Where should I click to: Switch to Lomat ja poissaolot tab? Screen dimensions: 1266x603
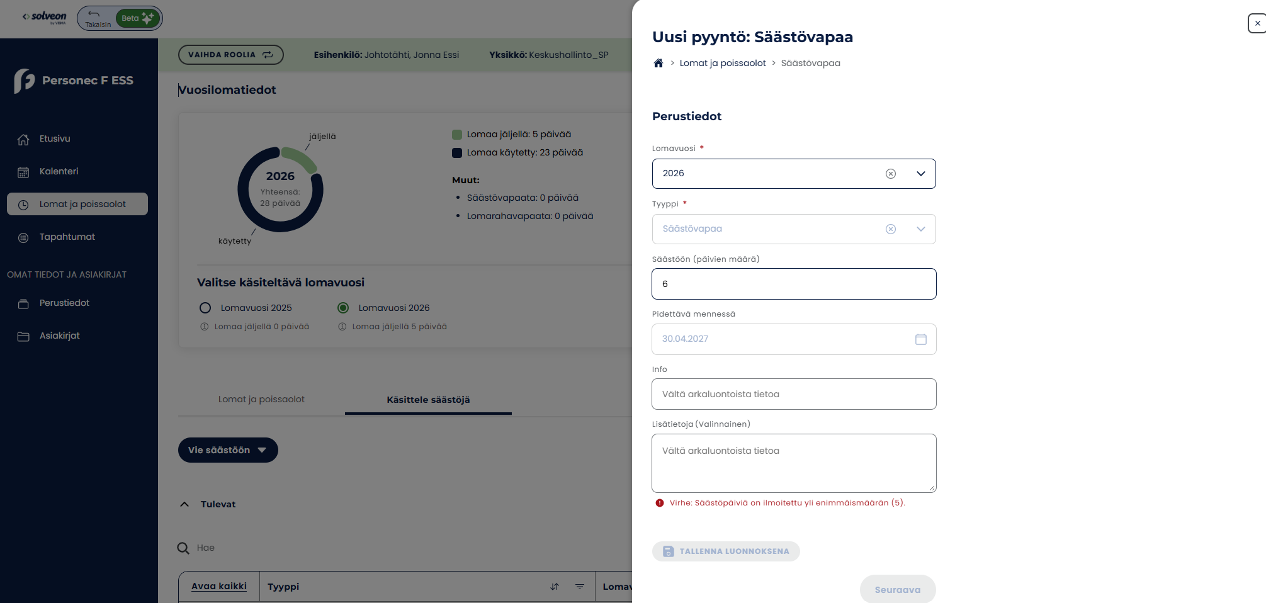pyautogui.click(x=261, y=399)
